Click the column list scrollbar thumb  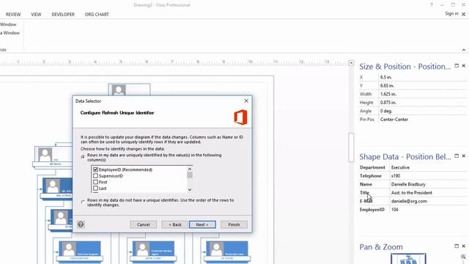pyautogui.click(x=190, y=175)
